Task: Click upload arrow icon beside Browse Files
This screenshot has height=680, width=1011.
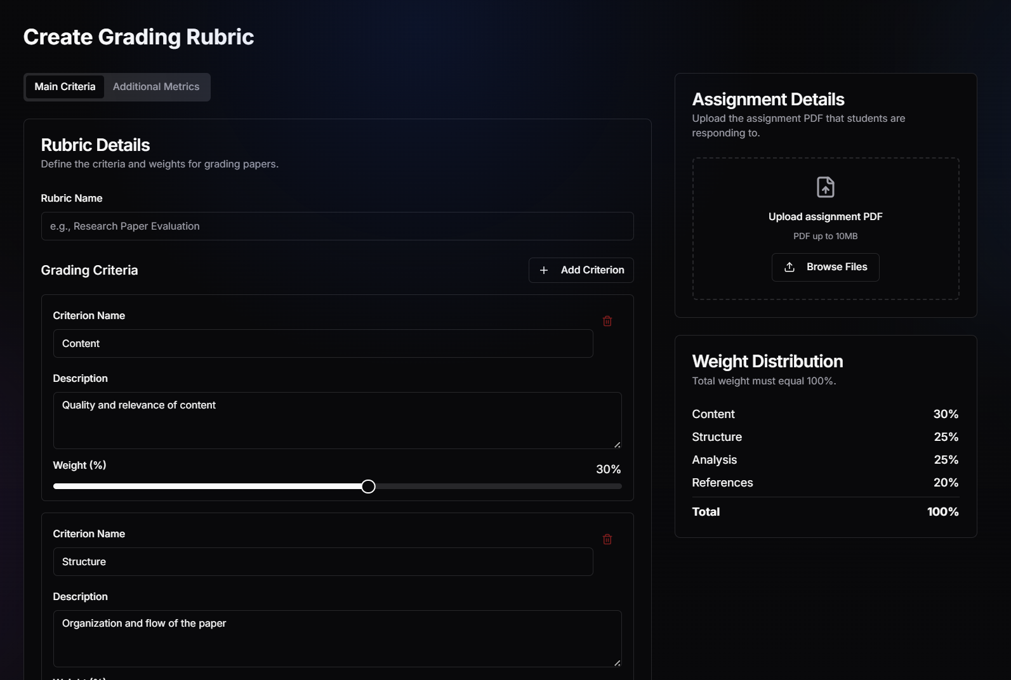Action: point(790,267)
